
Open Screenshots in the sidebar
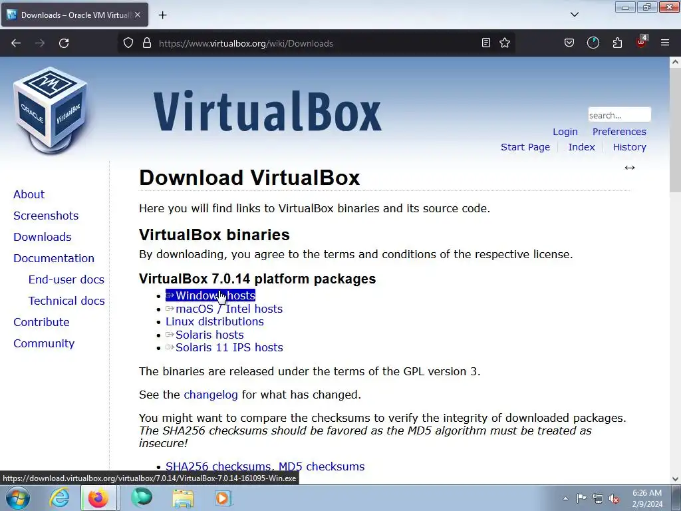46,216
